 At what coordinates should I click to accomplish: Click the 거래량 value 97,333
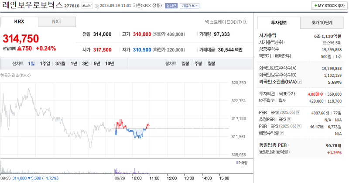222,35
